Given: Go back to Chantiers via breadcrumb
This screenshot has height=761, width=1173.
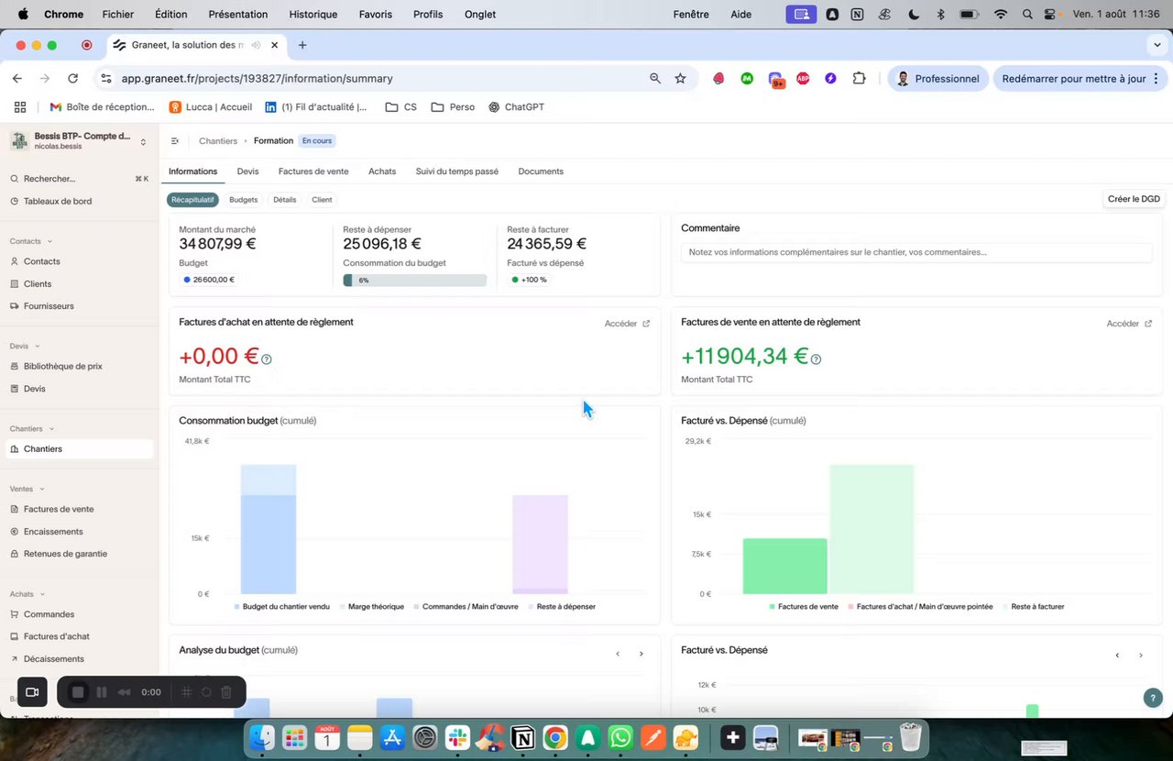Looking at the screenshot, I should coord(218,141).
